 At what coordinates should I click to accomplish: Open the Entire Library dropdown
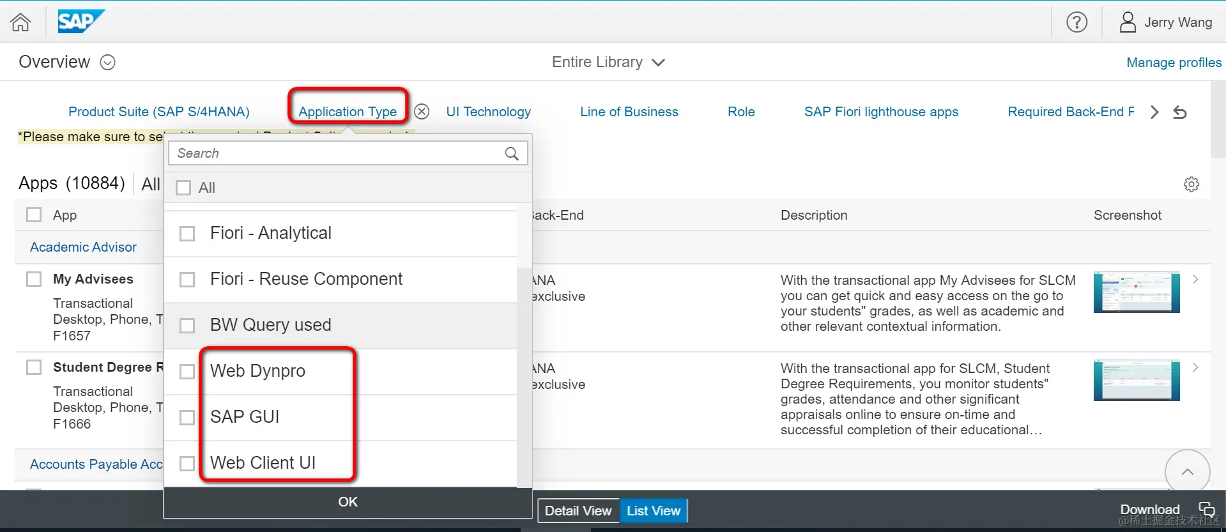pyautogui.click(x=608, y=62)
